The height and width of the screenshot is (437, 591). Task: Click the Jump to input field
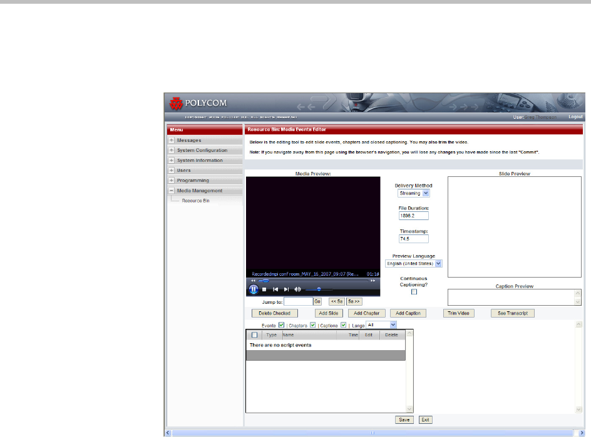point(298,301)
